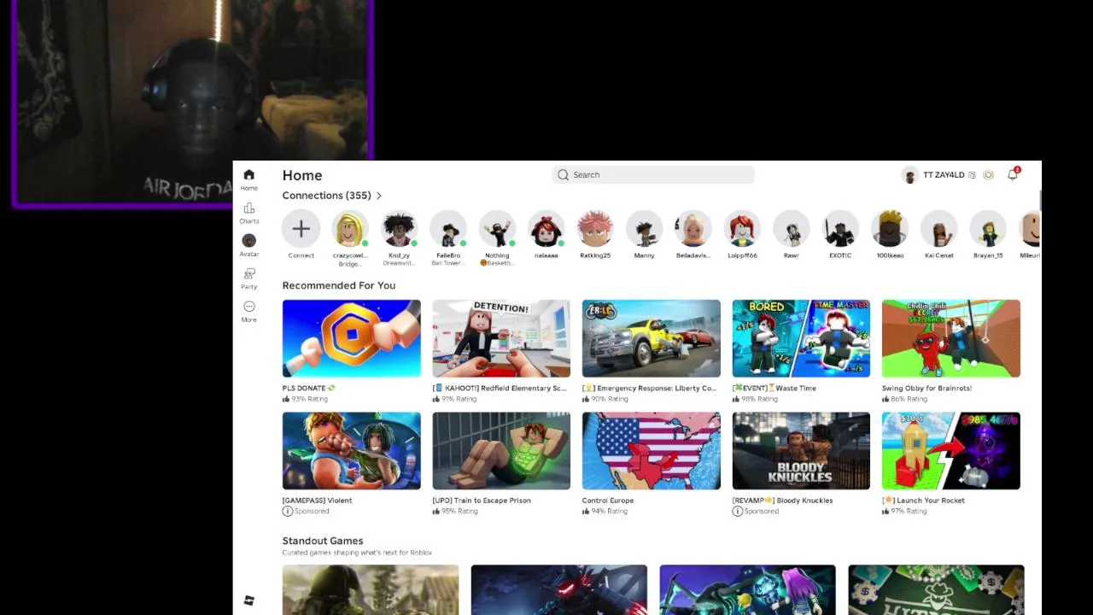
Task: Open Loippff66 friend avatar
Action: click(742, 229)
